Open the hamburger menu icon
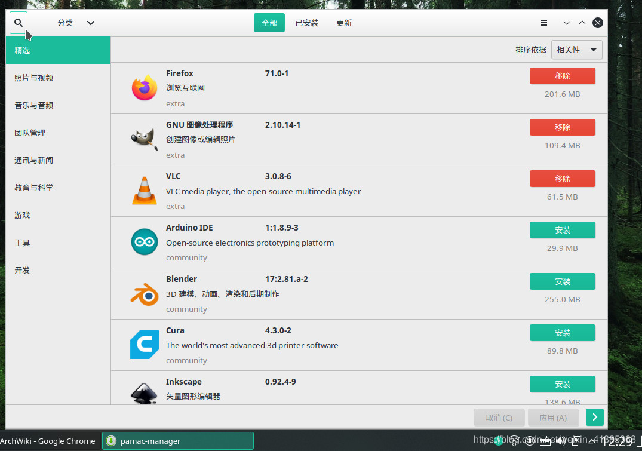 pyautogui.click(x=543, y=23)
